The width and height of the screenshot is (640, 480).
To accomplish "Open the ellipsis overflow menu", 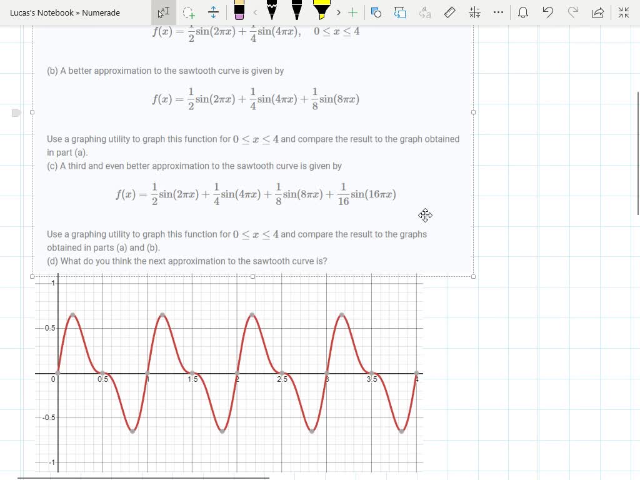I will click(x=498, y=12).
